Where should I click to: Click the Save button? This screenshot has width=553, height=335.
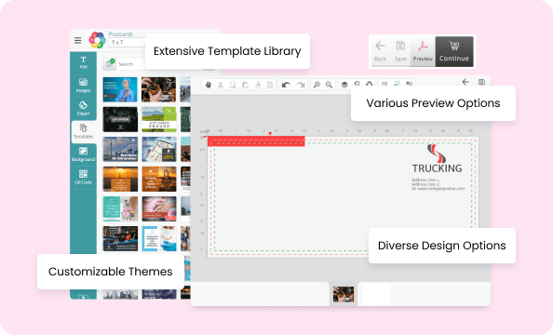(x=400, y=51)
